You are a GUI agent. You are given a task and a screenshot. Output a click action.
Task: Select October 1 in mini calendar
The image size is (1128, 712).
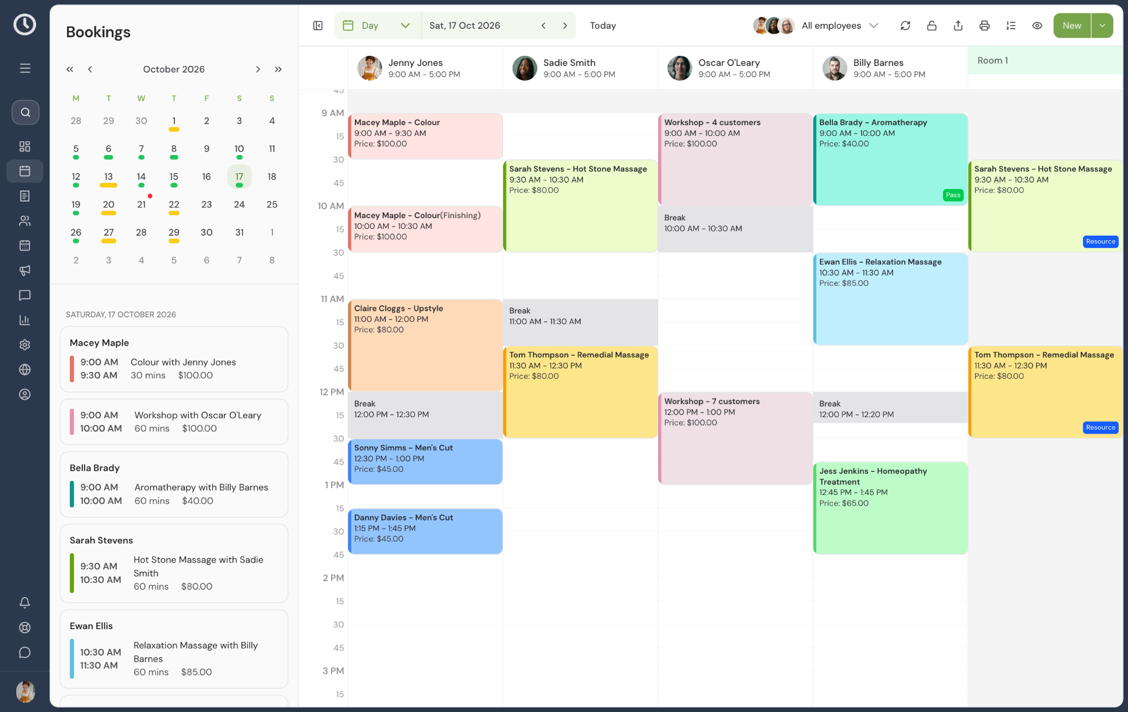tap(174, 121)
